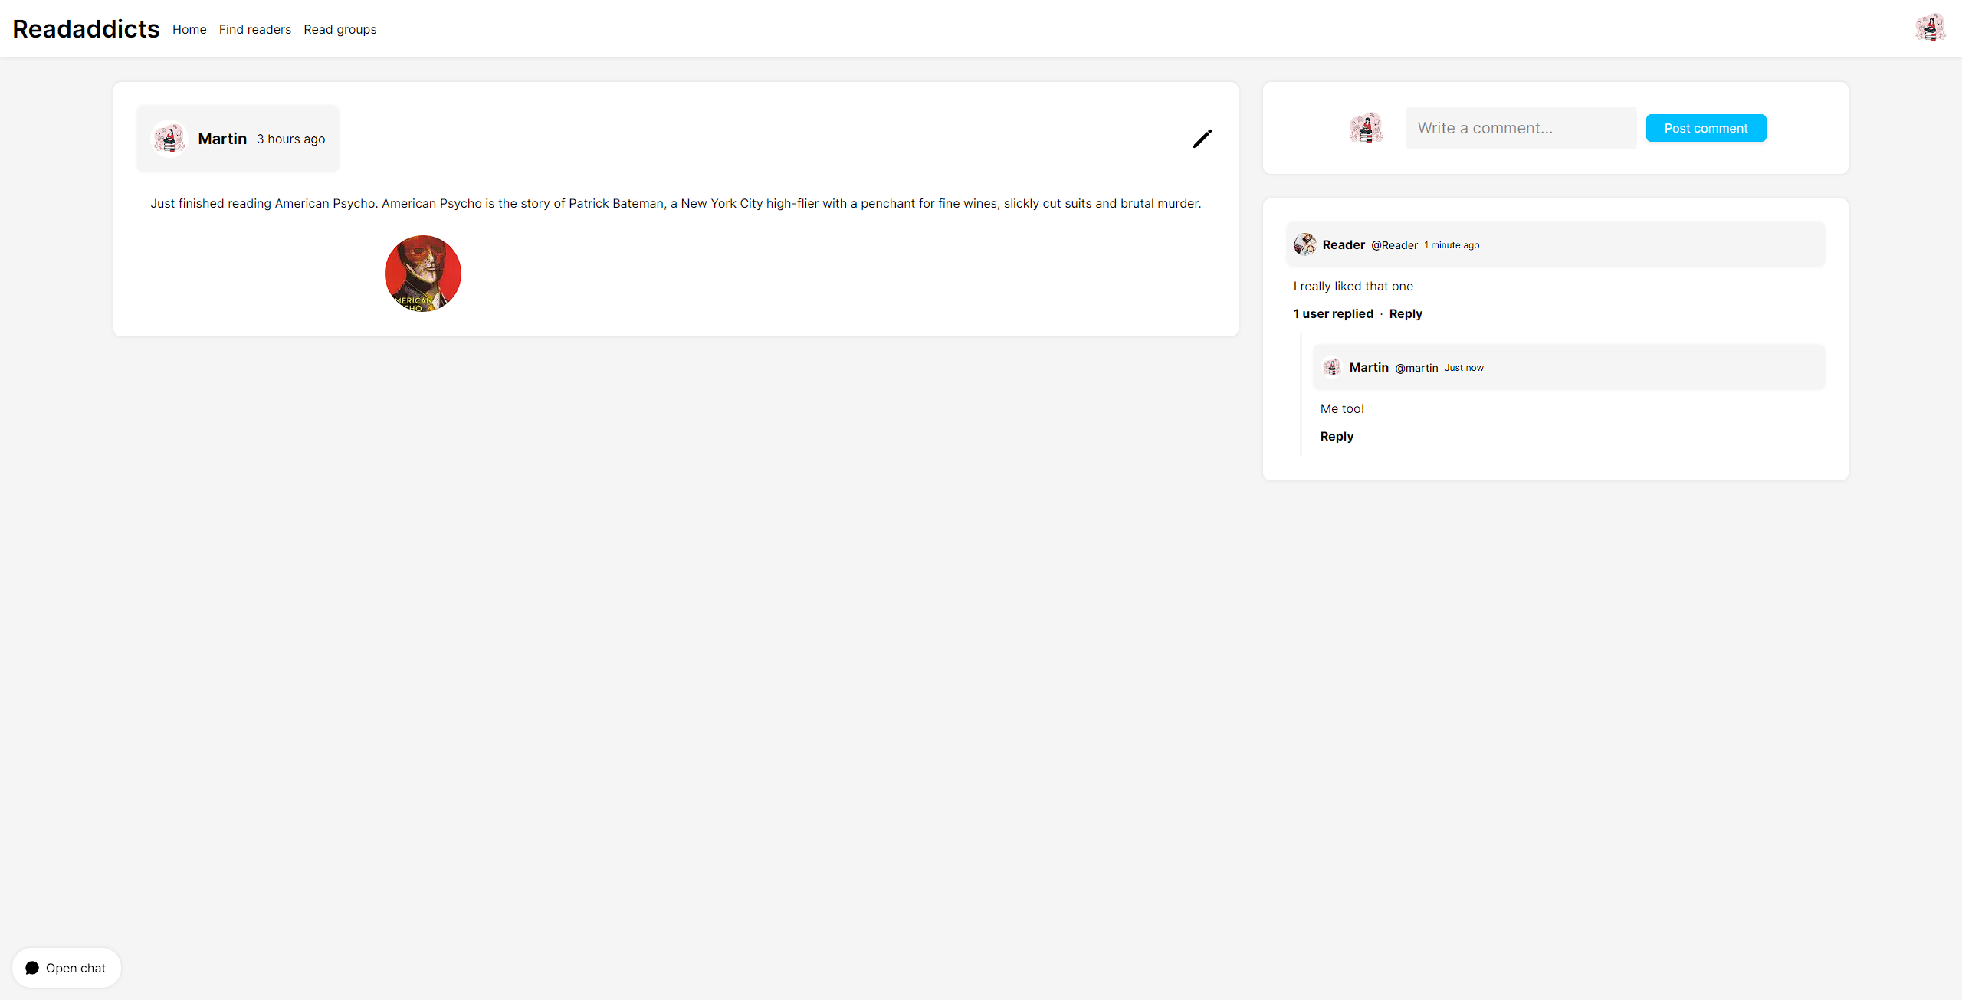
Task: Open Read groups page
Action: (340, 29)
